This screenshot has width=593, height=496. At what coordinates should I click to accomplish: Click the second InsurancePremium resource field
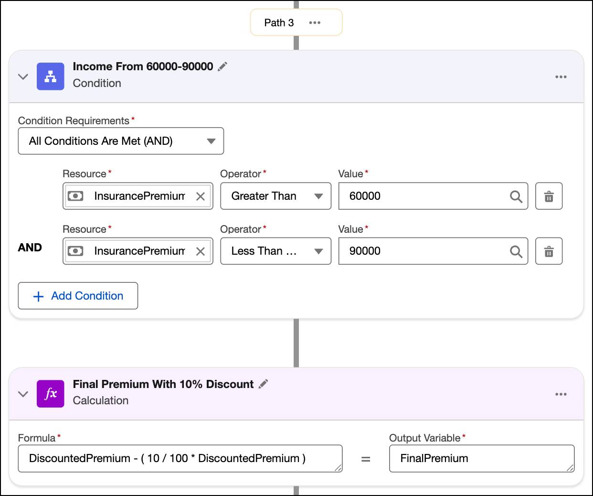click(x=138, y=251)
